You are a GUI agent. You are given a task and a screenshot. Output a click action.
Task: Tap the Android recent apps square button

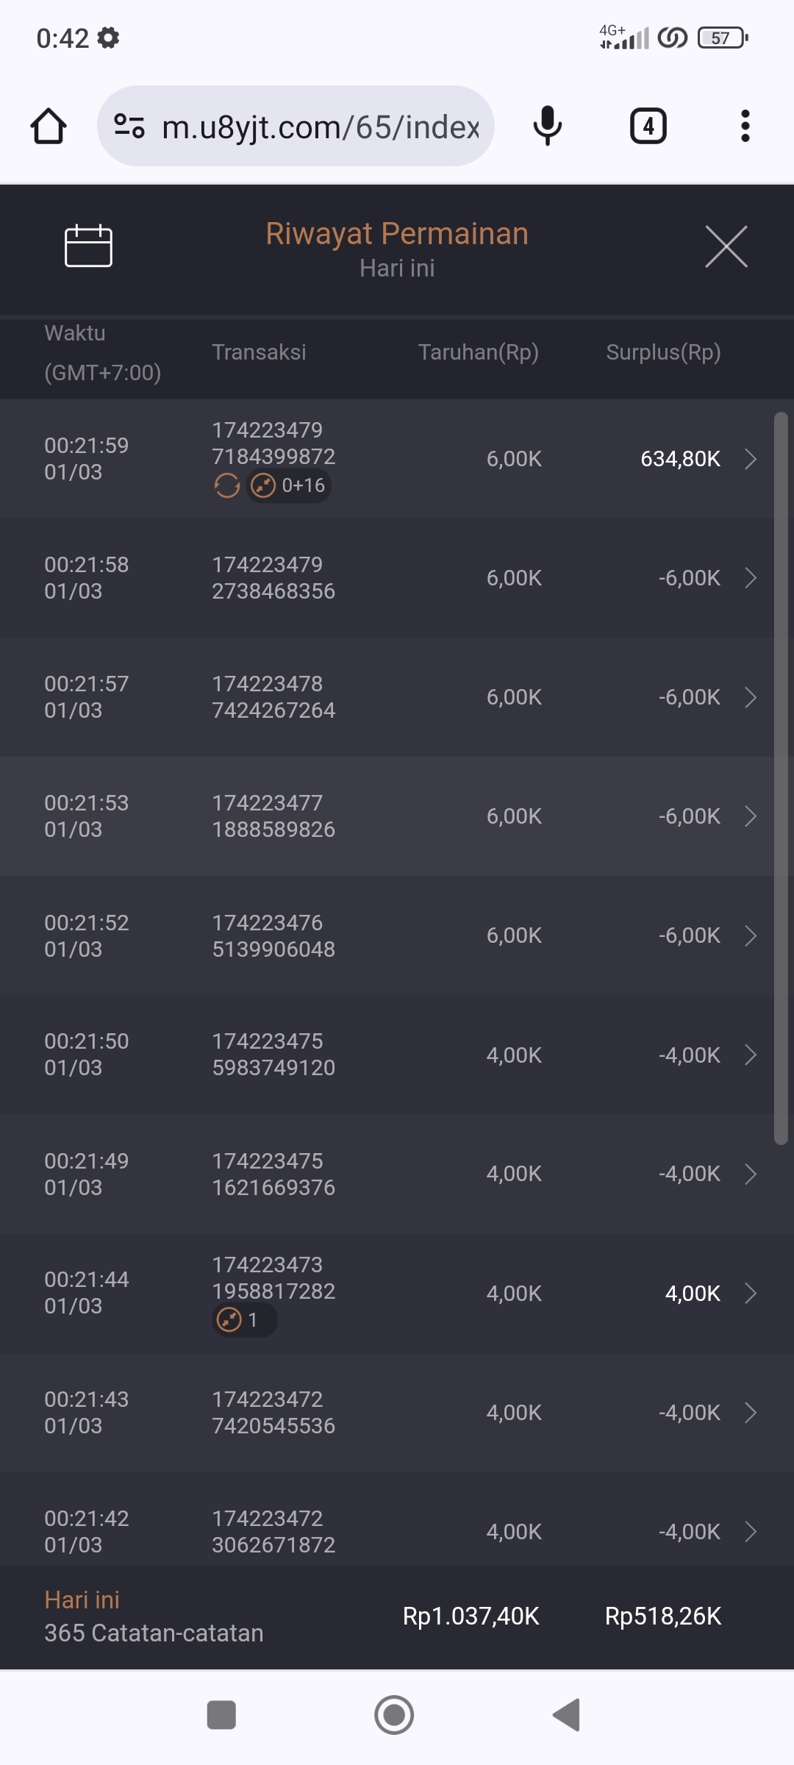pyautogui.click(x=221, y=1715)
